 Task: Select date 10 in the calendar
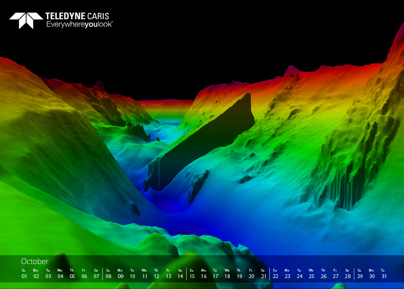[x=133, y=276]
